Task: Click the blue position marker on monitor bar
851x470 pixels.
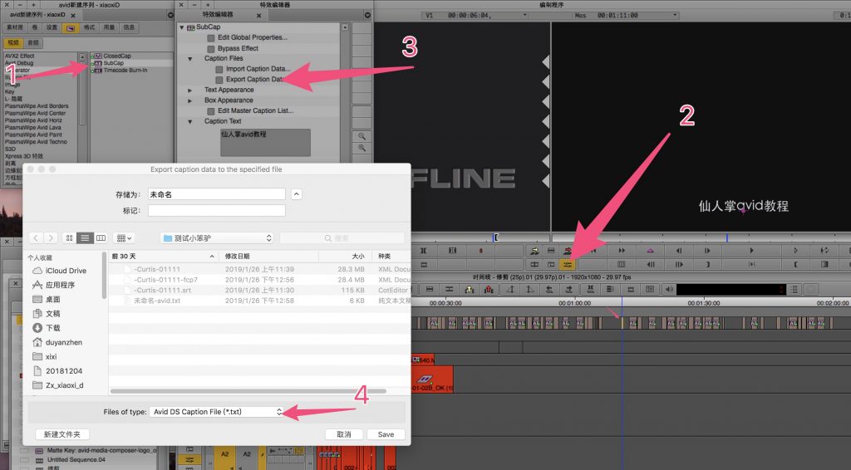Action: click(x=726, y=237)
